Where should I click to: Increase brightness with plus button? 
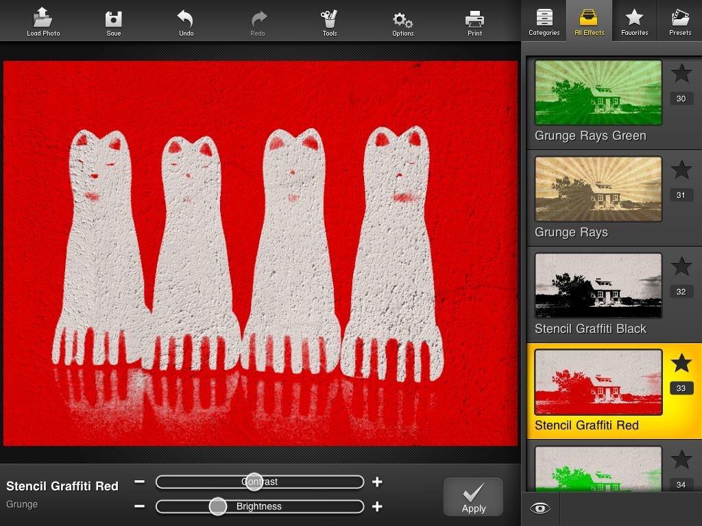[377, 506]
